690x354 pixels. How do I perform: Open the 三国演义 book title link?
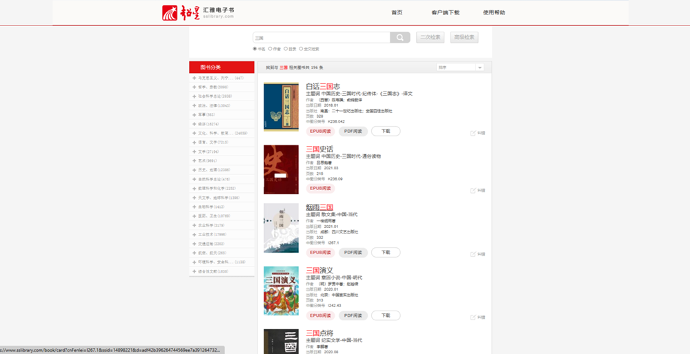coord(319,270)
